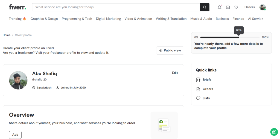
Task: Open the Video & Animation category
Action: tap(138, 19)
